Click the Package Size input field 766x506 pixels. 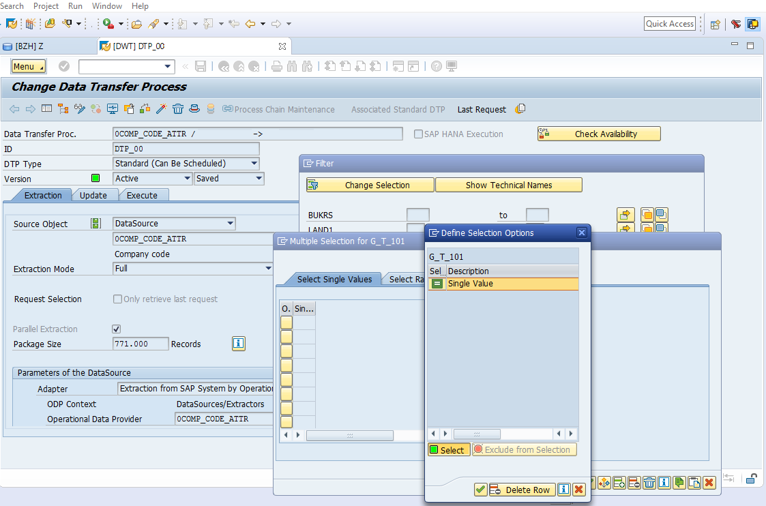(x=141, y=344)
